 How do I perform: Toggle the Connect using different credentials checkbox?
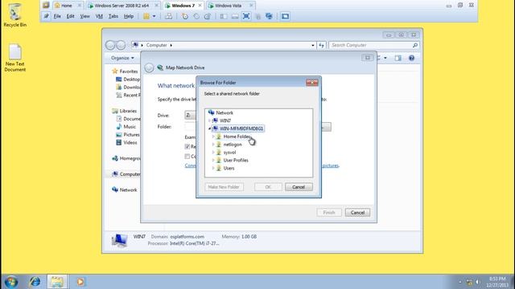[187, 157]
